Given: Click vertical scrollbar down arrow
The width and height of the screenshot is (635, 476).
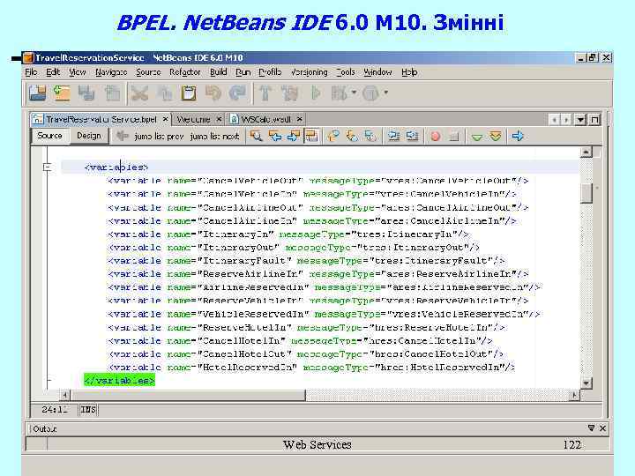Looking at the screenshot, I should (x=586, y=383).
